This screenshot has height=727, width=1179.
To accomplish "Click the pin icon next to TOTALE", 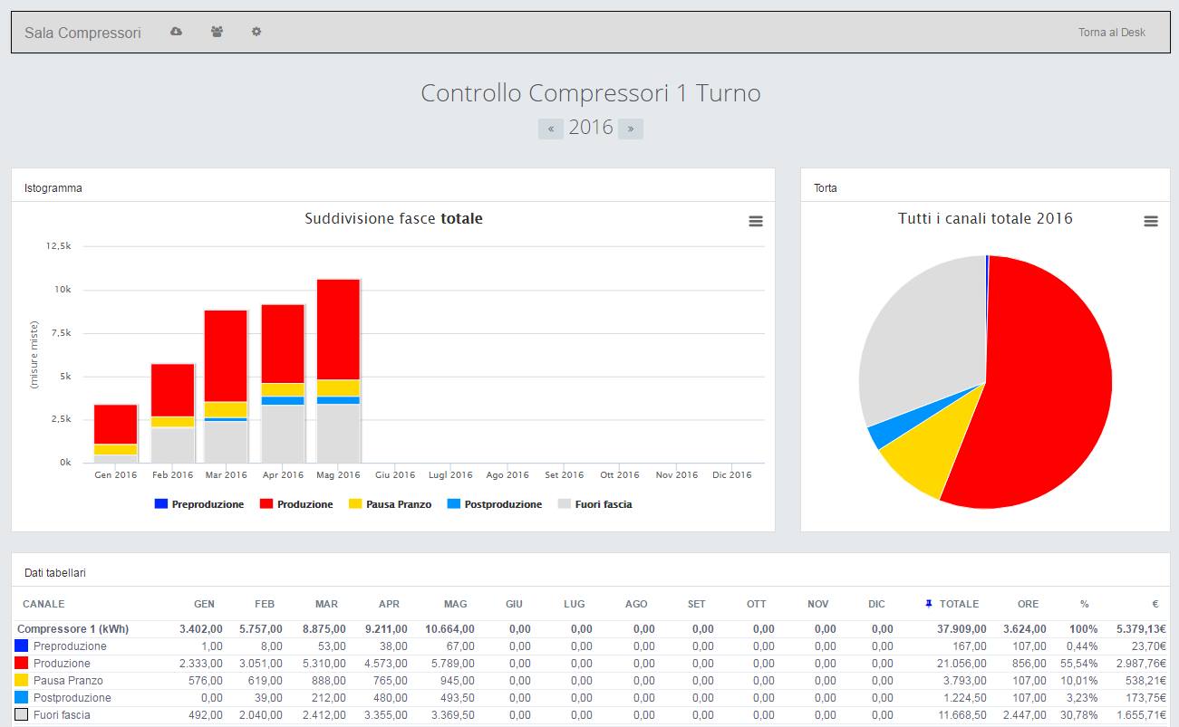I will (x=928, y=604).
